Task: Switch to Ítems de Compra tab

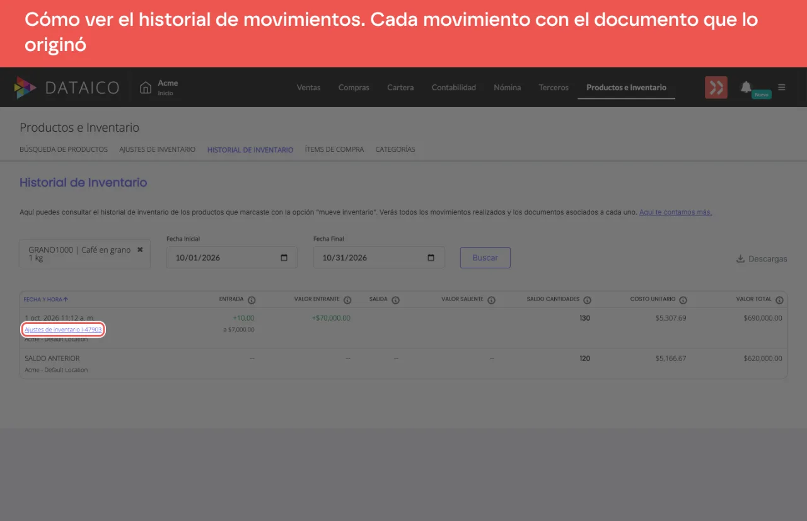Action: [x=334, y=149]
